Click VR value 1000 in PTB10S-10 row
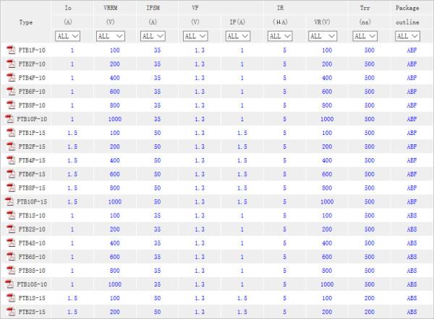The image size is (434, 319). click(327, 284)
